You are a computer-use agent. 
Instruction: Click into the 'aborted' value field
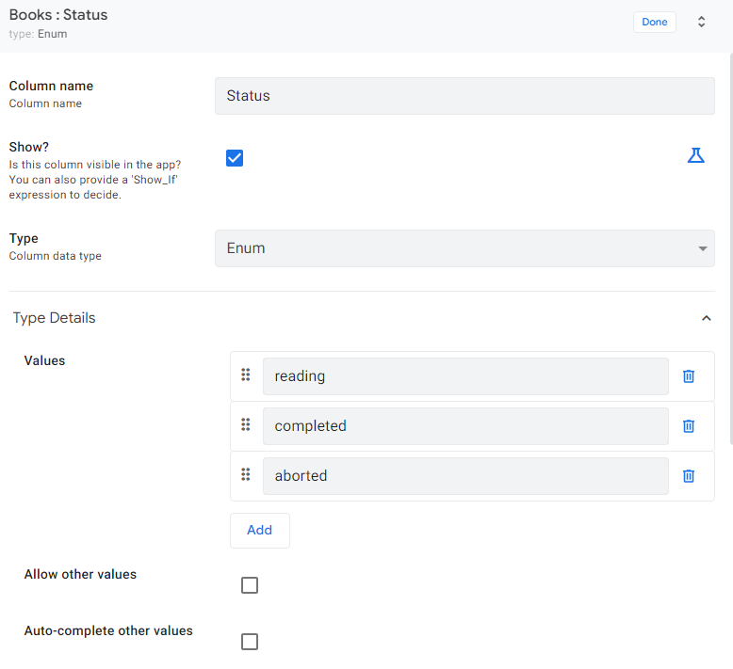click(464, 476)
